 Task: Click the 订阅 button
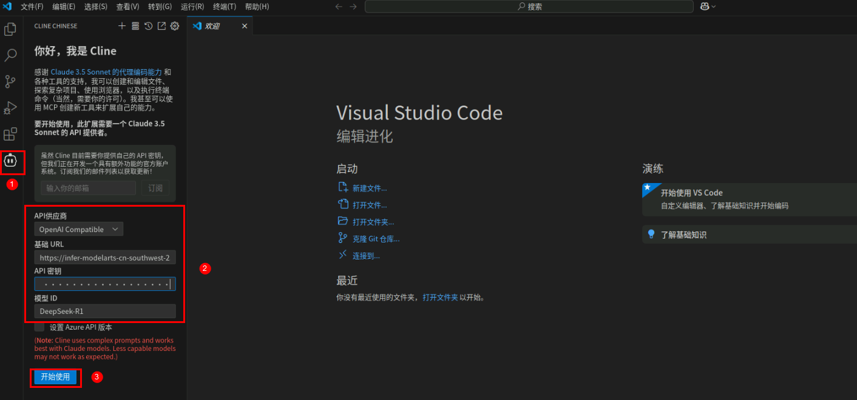[155, 188]
